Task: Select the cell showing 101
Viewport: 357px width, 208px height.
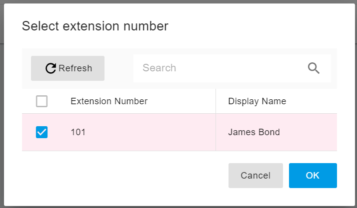Action: [x=78, y=132]
